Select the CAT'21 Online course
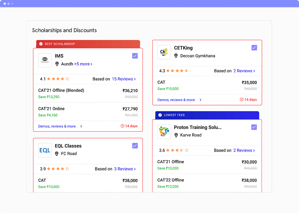The image size is (299, 213). point(51,109)
